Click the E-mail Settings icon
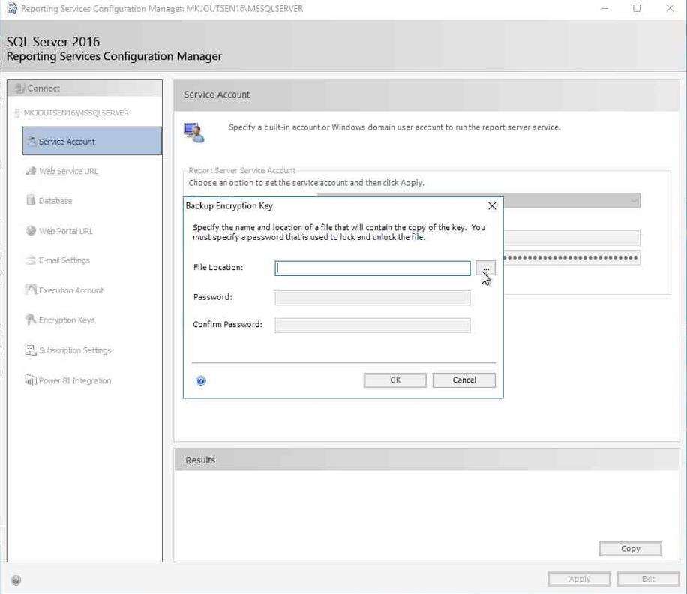Viewport: 687px width, 594px height. click(x=31, y=259)
